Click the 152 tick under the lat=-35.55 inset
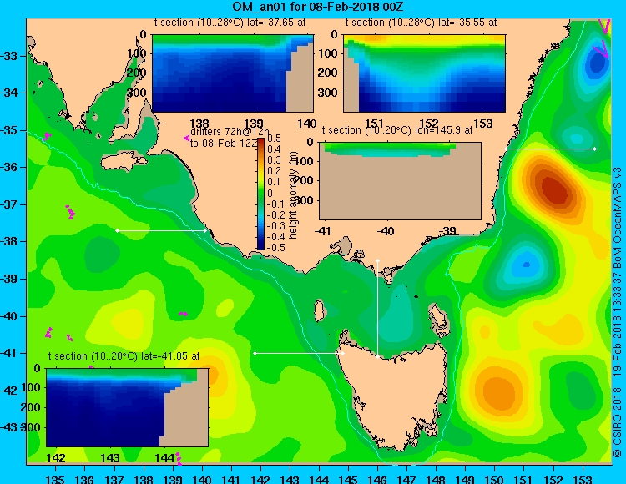The width and height of the screenshot is (626, 484). pyautogui.click(x=429, y=124)
